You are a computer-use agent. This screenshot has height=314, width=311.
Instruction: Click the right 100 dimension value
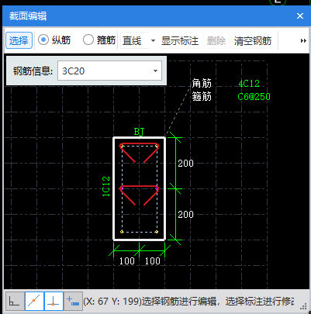pos(152,261)
